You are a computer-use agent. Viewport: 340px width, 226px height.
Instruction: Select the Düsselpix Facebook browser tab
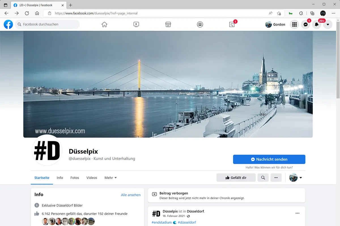point(39,5)
